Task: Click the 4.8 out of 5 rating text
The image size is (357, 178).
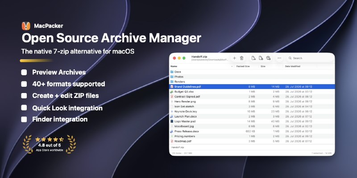Action: tap(50, 146)
